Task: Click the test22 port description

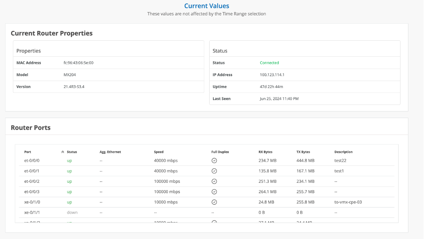Action: tap(340, 161)
